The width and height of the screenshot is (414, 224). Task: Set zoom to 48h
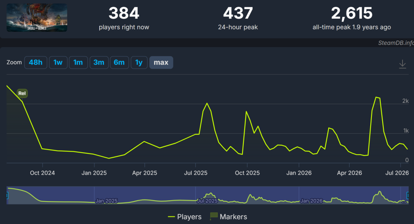point(36,62)
